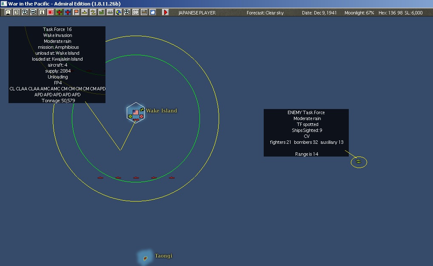Viewport: 433px width, 266px height.
Task: Click 'supply: 2084' tooltip line
Action: (x=58, y=71)
